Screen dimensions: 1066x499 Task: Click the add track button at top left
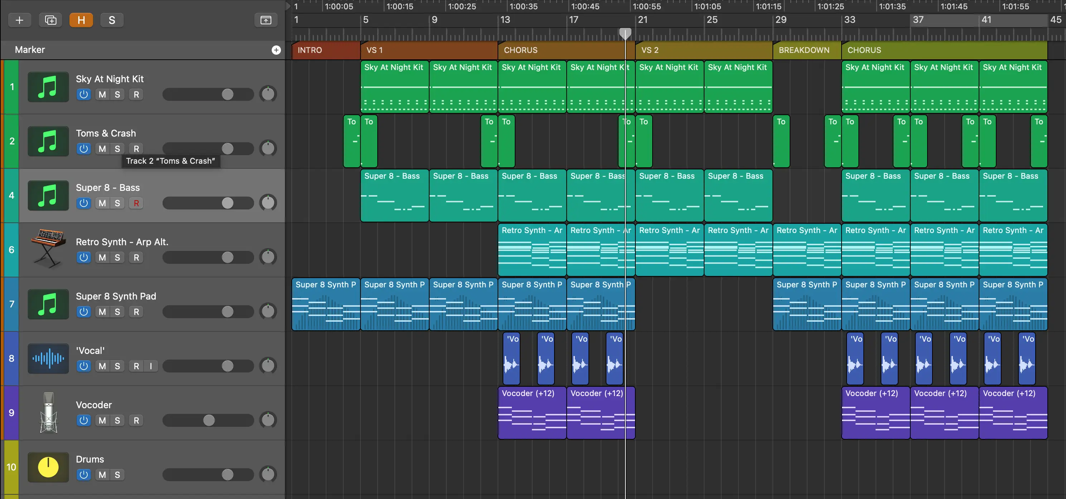(19, 20)
